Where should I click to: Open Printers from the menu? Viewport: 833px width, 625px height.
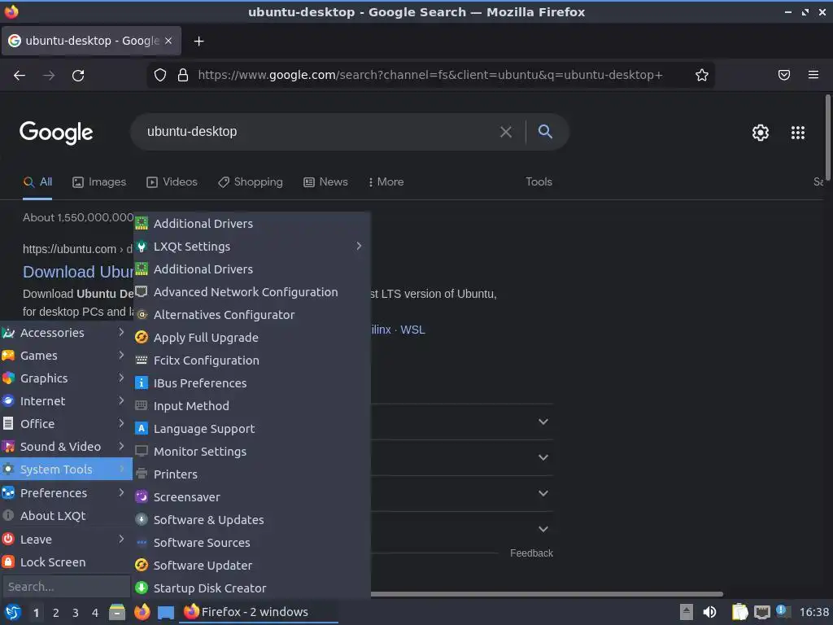pos(252,474)
